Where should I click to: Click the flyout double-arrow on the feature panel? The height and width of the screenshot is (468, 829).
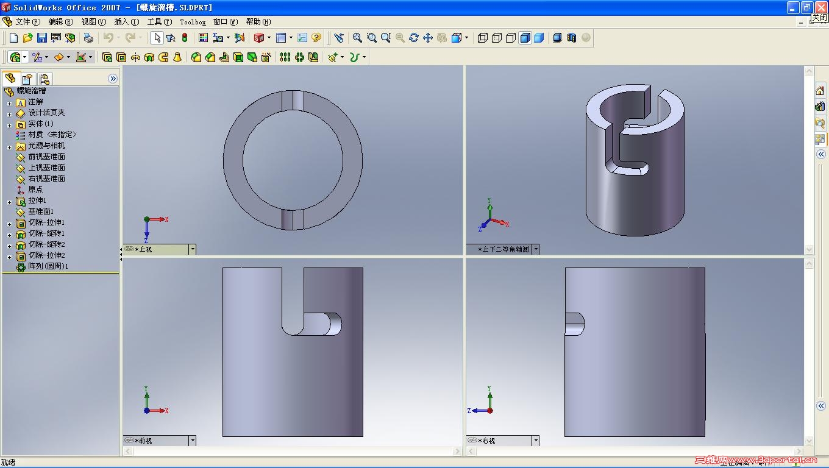click(x=113, y=79)
